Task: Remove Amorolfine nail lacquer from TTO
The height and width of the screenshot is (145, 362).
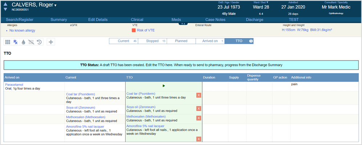Action: (199, 139)
